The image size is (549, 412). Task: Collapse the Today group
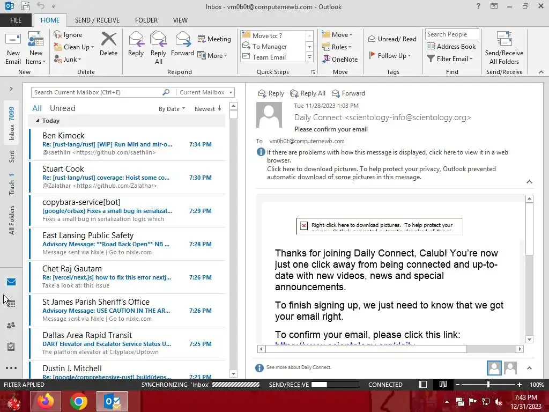tap(38, 121)
